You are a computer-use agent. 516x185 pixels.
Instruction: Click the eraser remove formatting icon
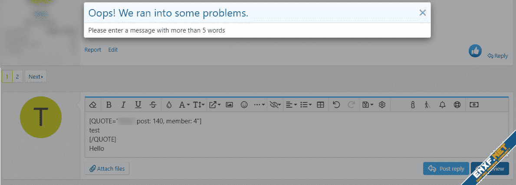92,105
